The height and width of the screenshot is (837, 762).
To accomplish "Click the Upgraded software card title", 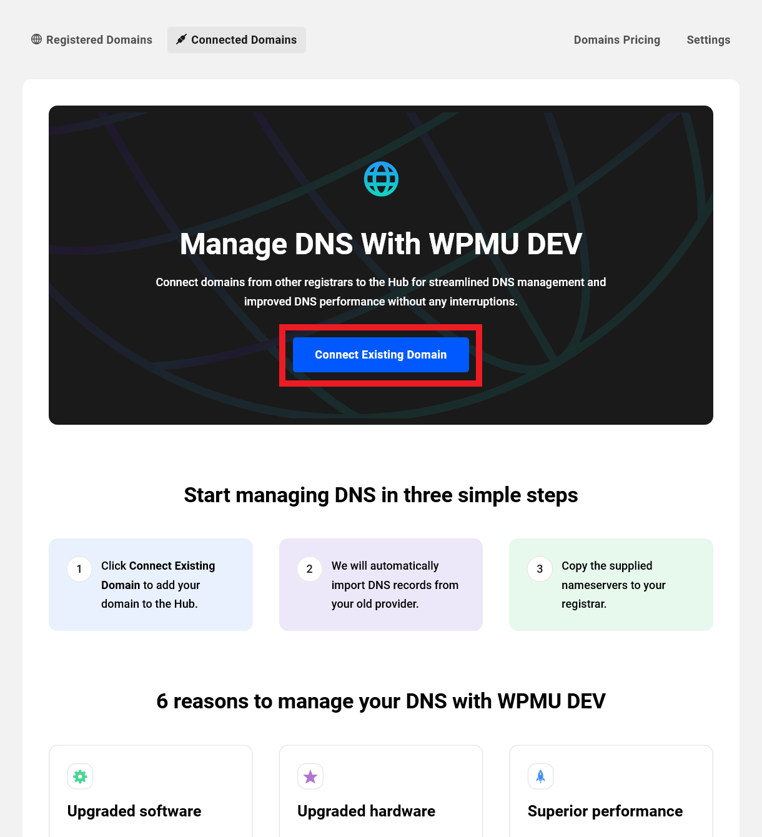I will point(134,811).
